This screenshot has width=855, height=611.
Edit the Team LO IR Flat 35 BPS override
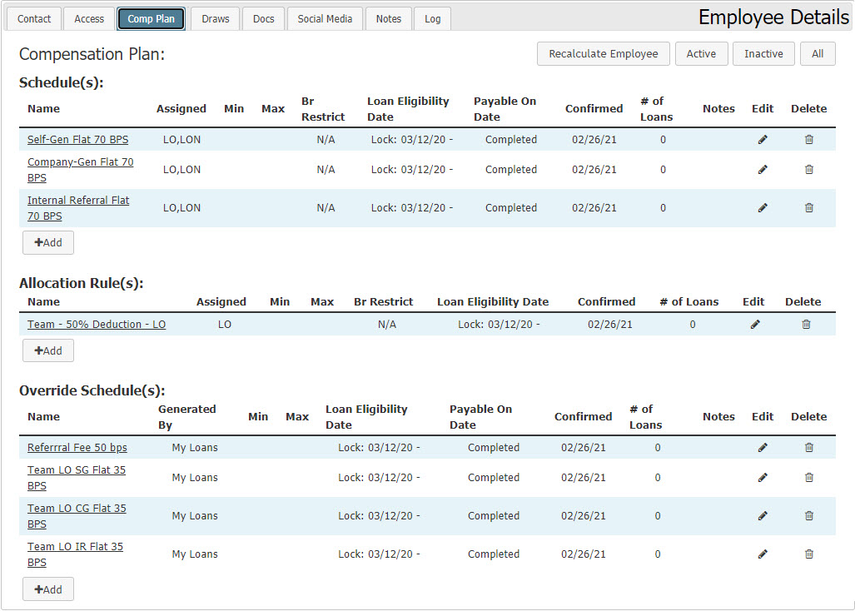pyautogui.click(x=763, y=554)
